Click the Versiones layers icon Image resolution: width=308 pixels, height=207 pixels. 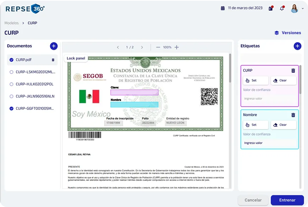(x=277, y=33)
